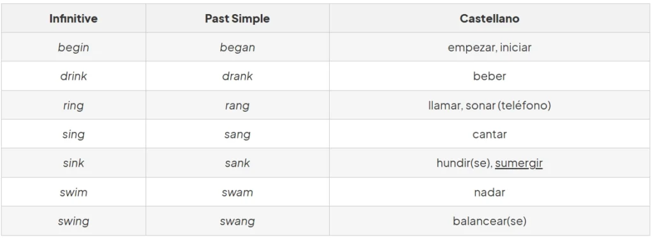The image size is (653, 238).
Task: Click the Castellano column header
Action: tap(490, 19)
